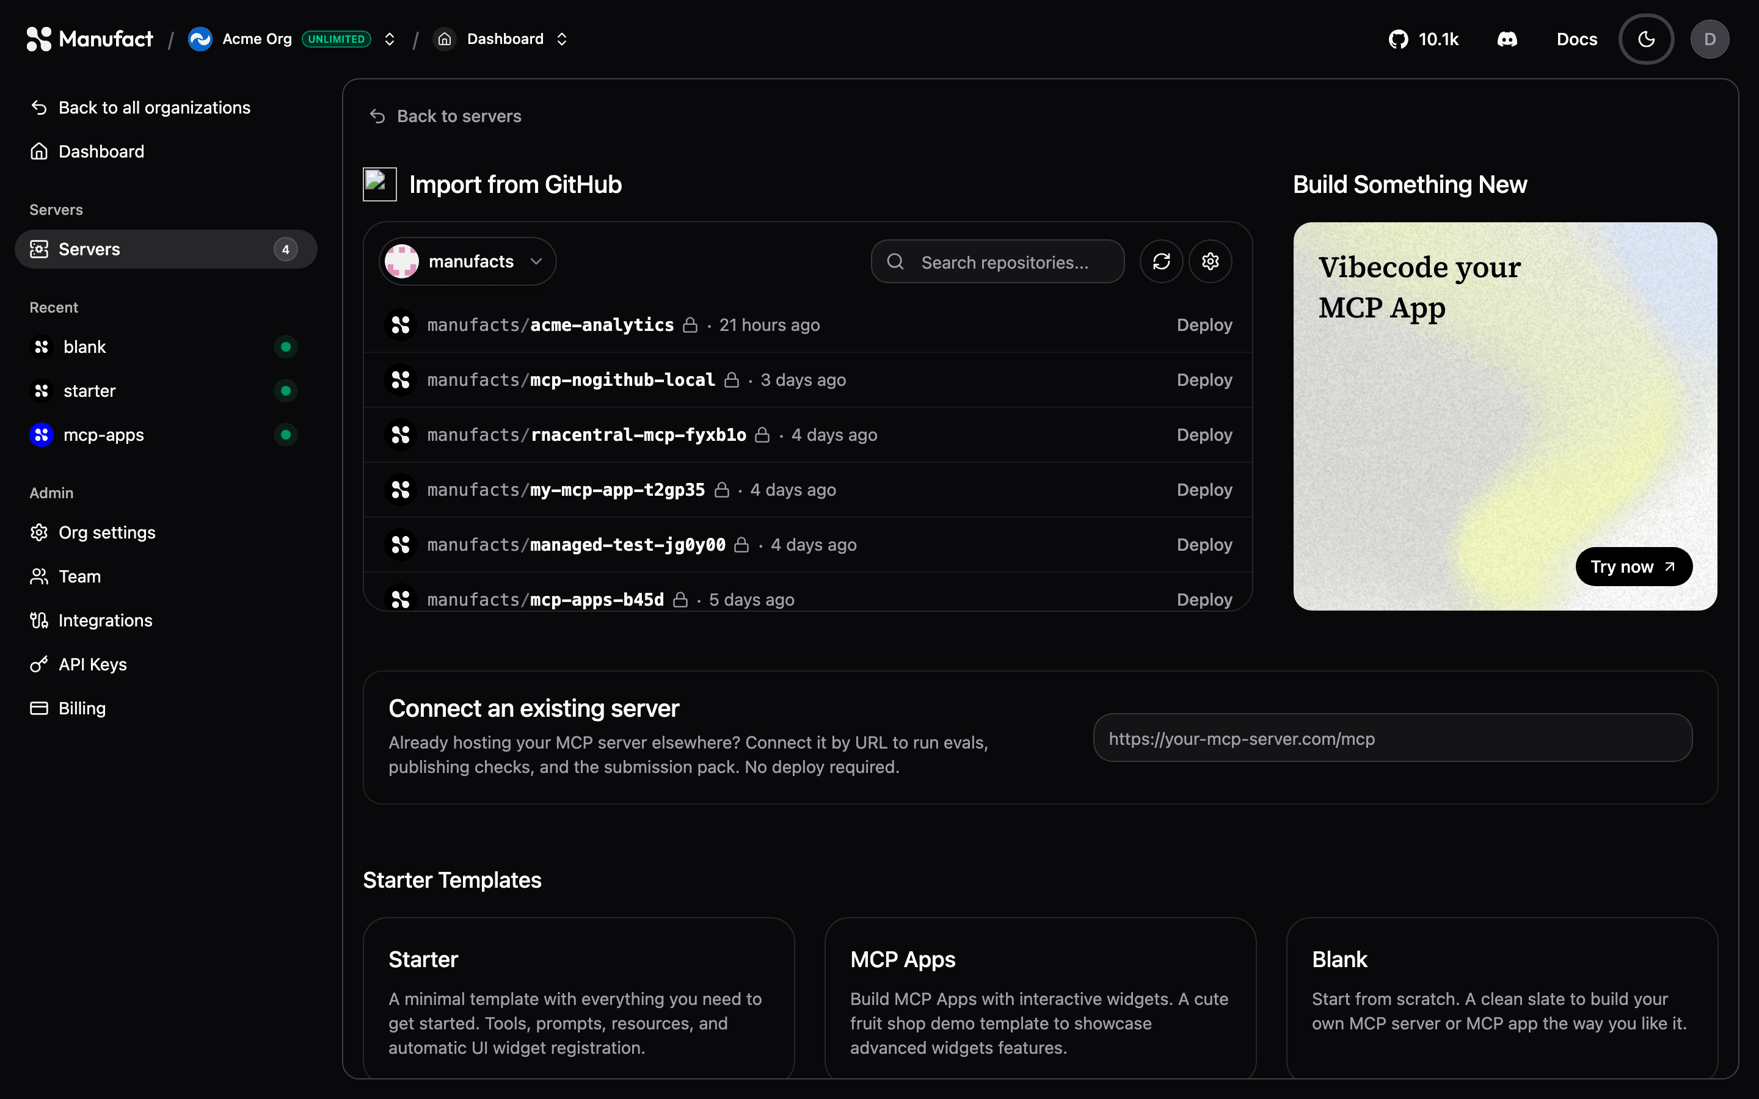Image resolution: width=1759 pixels, height=1099 pixels.
Task: Deploy manufacts/rnacentral-mcp-fyxblo repository
Action: pyautogui.click(x=1204, y=435)
